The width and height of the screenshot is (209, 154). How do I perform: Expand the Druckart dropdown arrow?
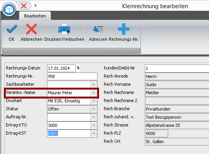point(94,101)
